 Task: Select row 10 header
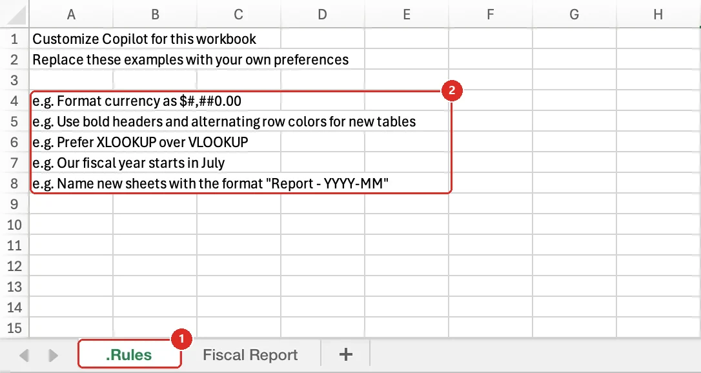(x=14, y=225)
